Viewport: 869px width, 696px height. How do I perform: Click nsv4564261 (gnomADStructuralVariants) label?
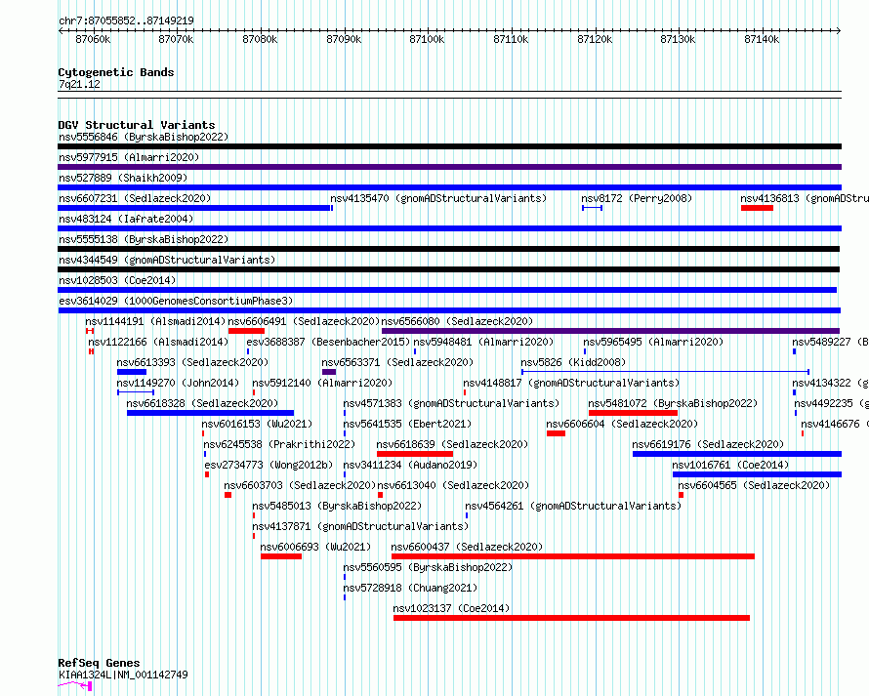573,506
